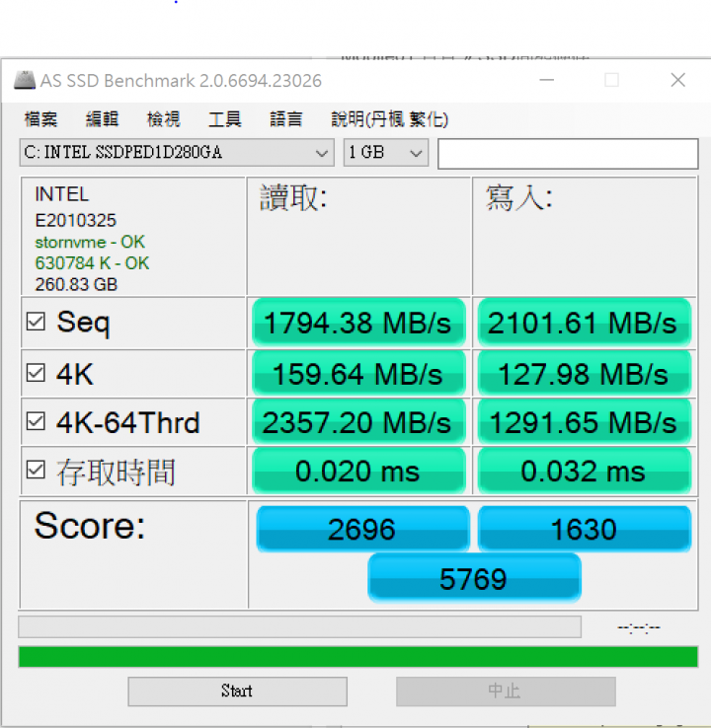Open the 1 GB test size dropdown
Image resolution: width=711 pixels, height=728 pixels.
pyautogui.click(x=386, y=152)
